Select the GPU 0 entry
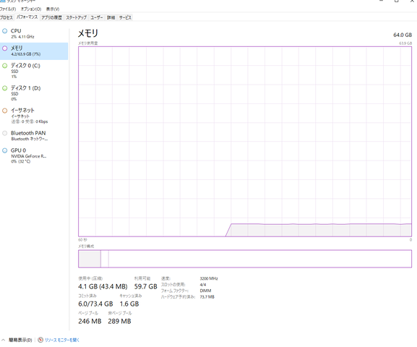The height and width of the screenshot is (347, 417). (34, 155)
